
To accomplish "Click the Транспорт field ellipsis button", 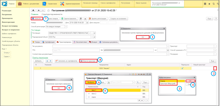I will [x=215, y=46].
